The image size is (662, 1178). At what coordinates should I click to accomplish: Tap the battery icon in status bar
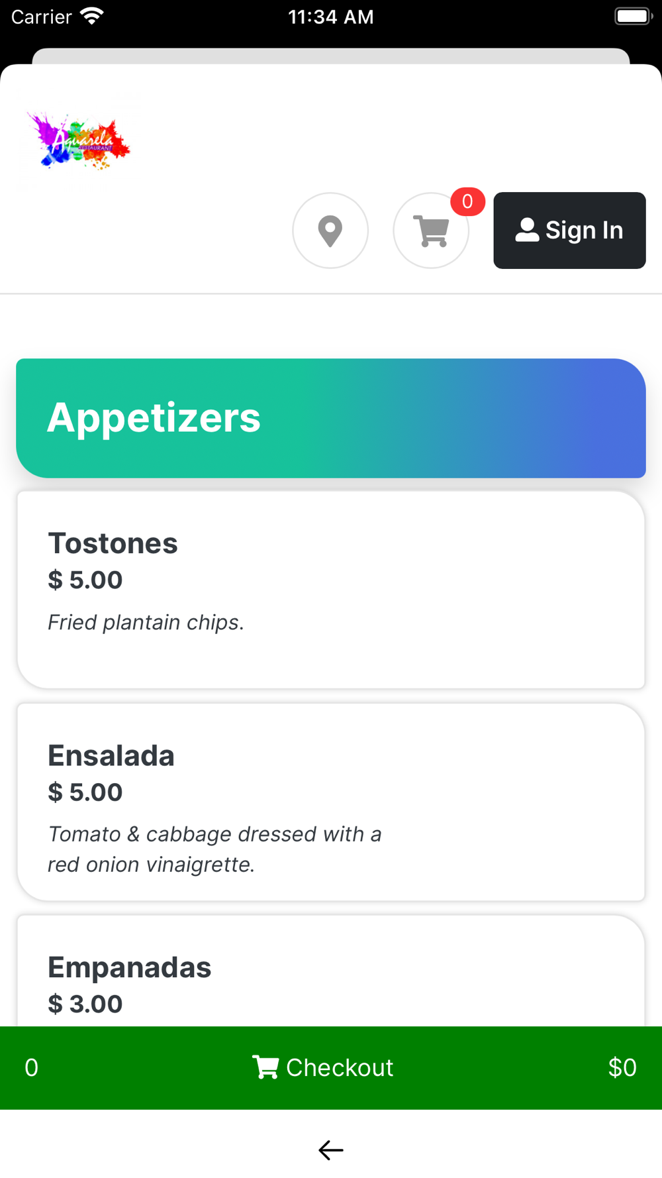[634, 16]
